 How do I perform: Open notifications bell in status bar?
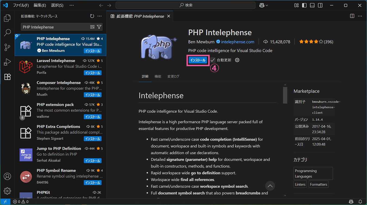click(x=360, y=202)
